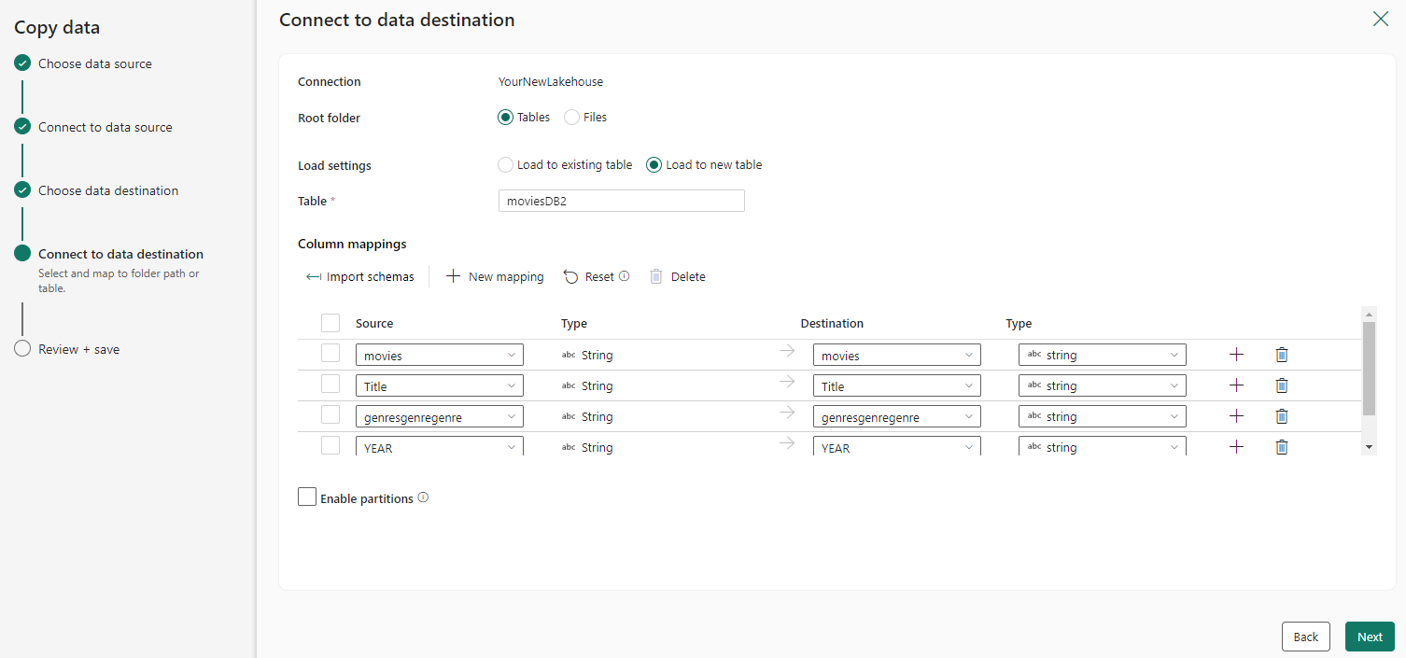
Task: Click Import schemas arrow icon
Action: pos(314,277)
